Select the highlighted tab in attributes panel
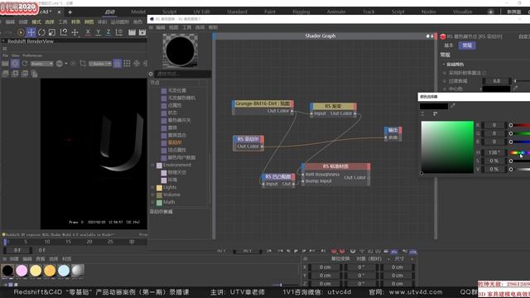The image size is (530, 298). click(467, 46)
